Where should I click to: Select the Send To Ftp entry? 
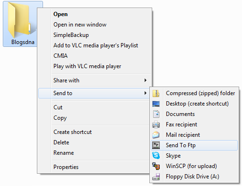(x=194, y=145)
